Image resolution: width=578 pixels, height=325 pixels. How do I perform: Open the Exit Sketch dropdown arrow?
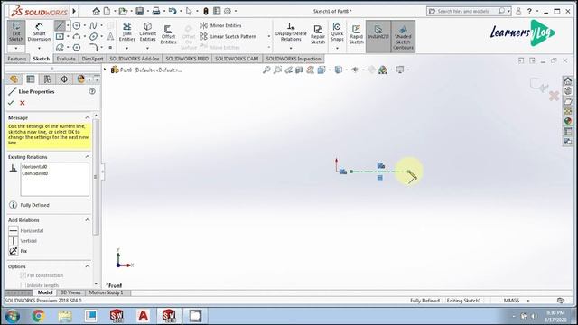(x=16, y=48)
